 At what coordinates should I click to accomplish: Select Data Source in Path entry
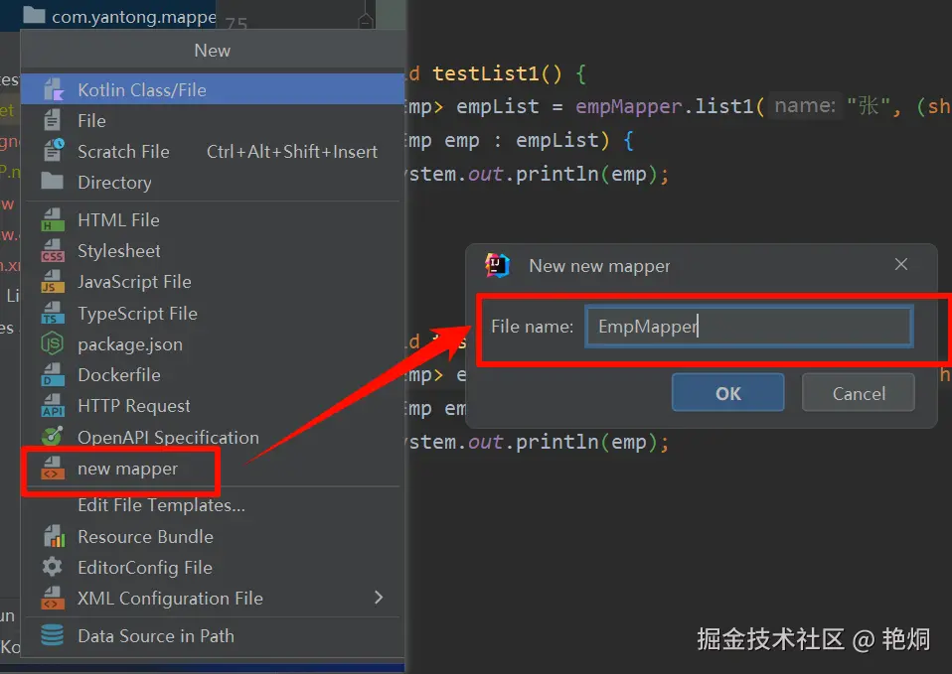pyautogui.click(x=213, y=635)
